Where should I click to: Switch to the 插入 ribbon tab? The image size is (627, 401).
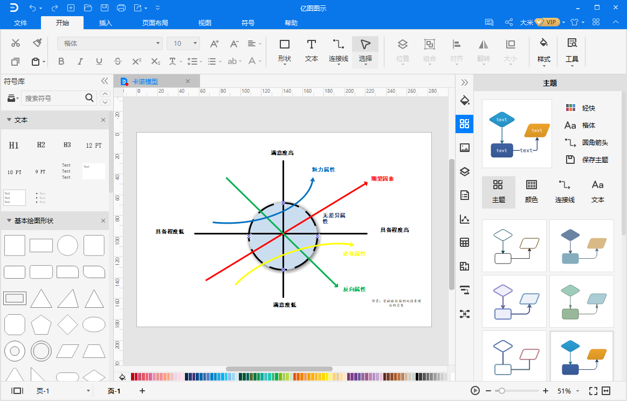(x=106, y=23)
